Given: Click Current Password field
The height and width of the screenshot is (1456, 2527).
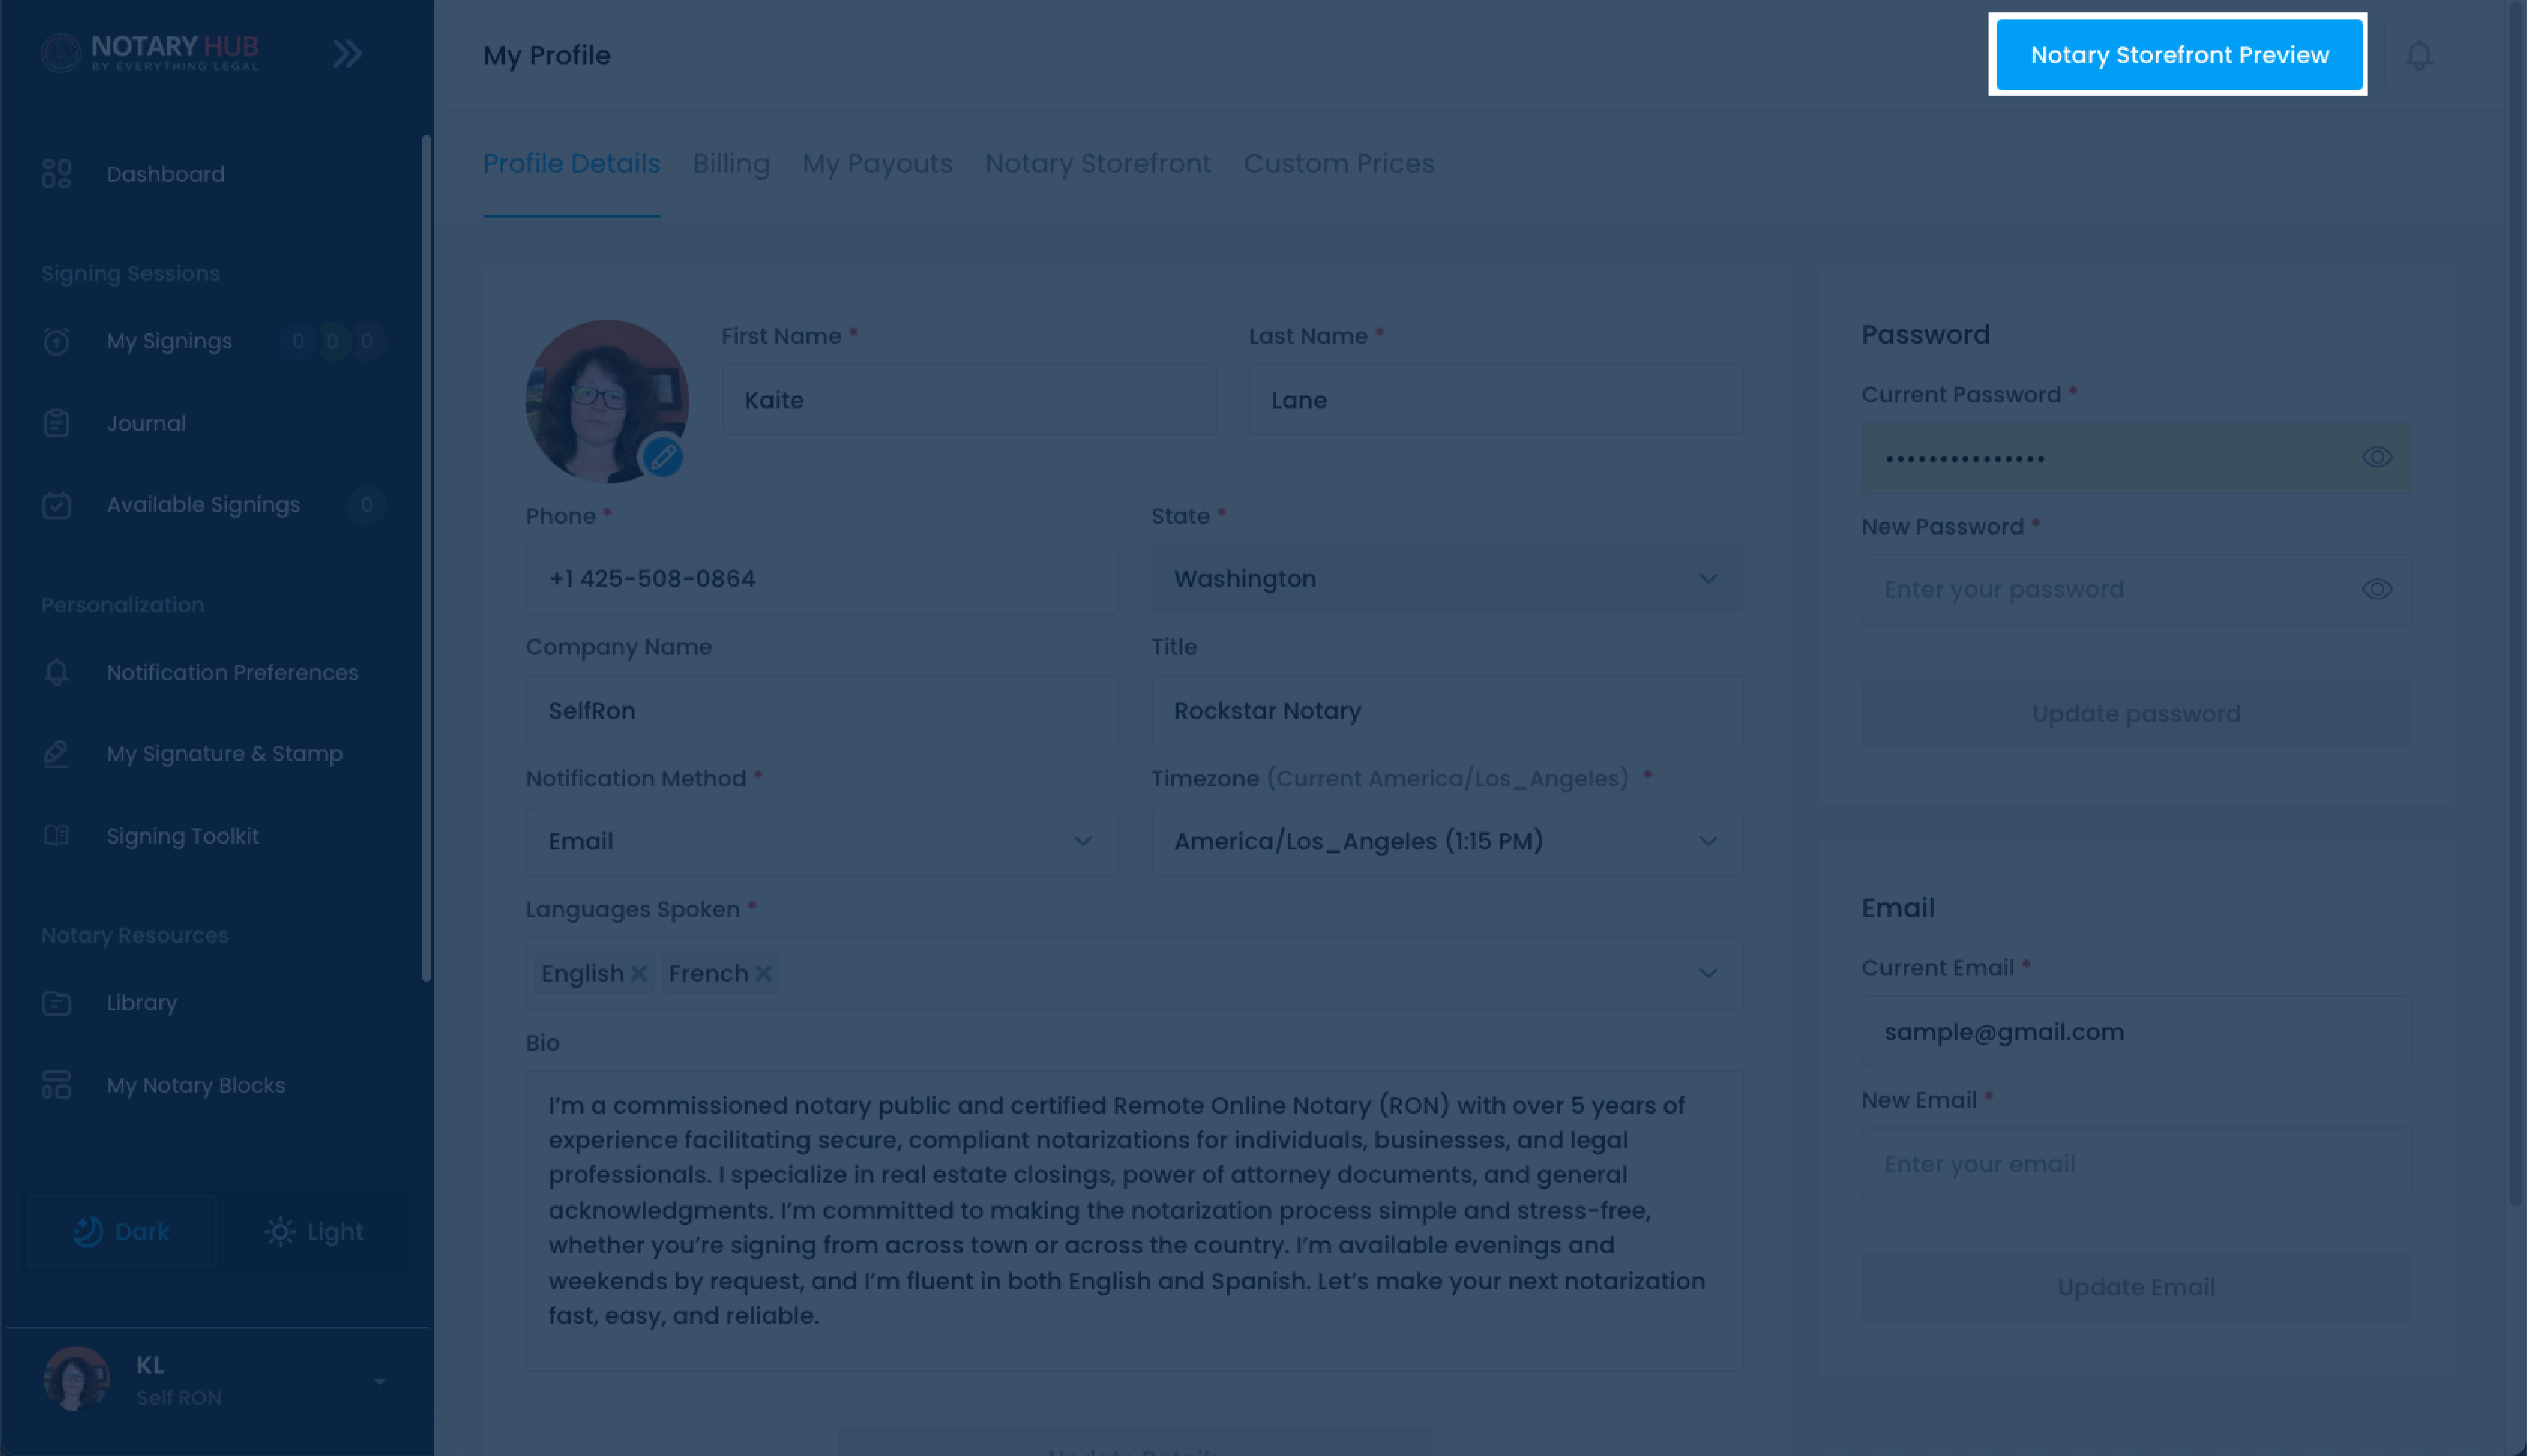Looking at the screenshot, I should (x=2136, y=458).
